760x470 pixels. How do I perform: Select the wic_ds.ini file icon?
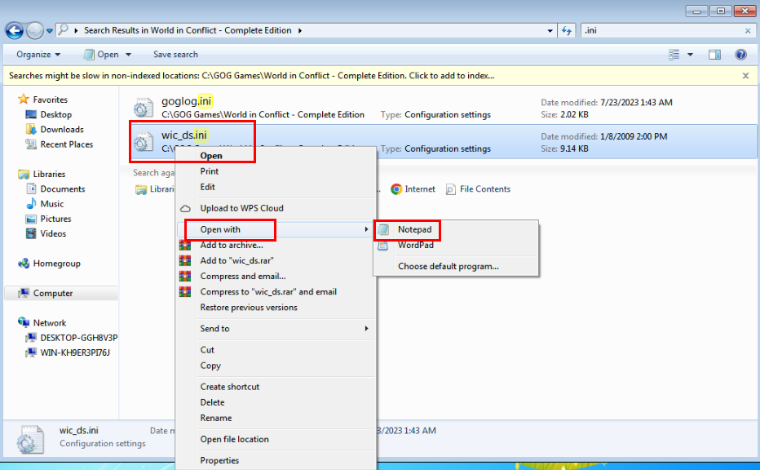(x=143, y=142)
